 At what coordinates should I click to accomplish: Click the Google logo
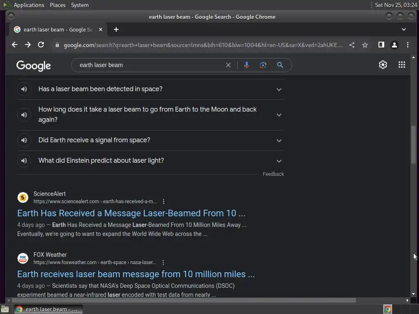[x=34, y=66]
